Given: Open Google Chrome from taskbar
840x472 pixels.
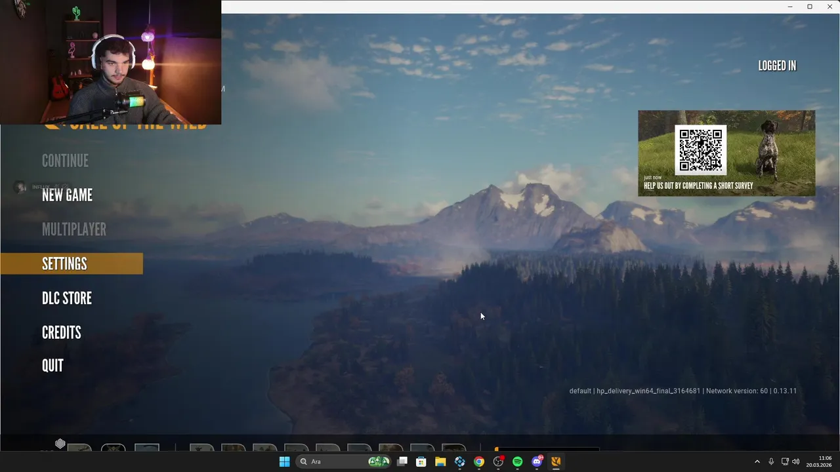Looking at the screenshot, I should [479, 462].
